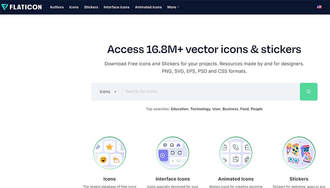Open the Interface Icons circle image

click(172, 153)
